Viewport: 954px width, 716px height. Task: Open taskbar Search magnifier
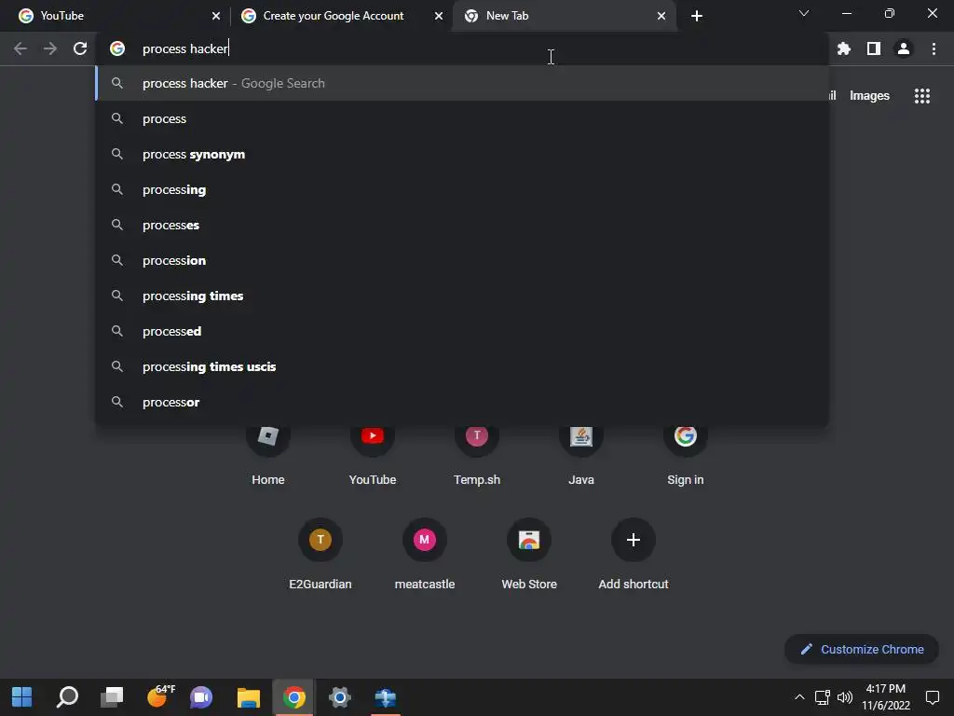[x=67, y=697]
